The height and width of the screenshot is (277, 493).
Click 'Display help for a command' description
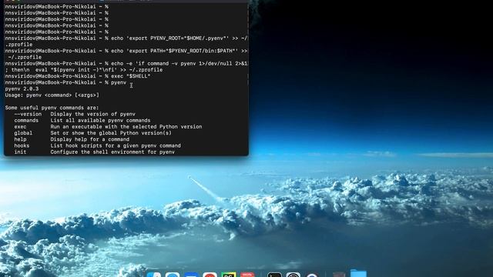(89, 139)
